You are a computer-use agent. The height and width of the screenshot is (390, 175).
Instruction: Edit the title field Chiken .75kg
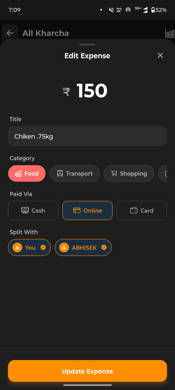click(87, 136)
